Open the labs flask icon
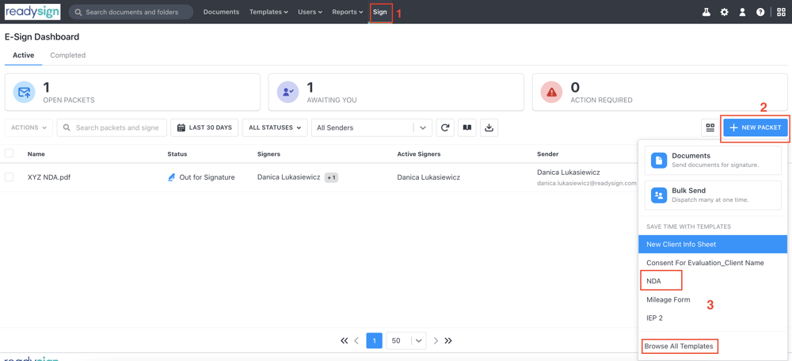This screenshot has width=792, height=361. (x=706, y=12)
